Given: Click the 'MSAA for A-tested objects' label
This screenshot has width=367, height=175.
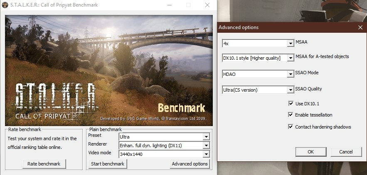Looking at the screenshot, I should point(322,56).
